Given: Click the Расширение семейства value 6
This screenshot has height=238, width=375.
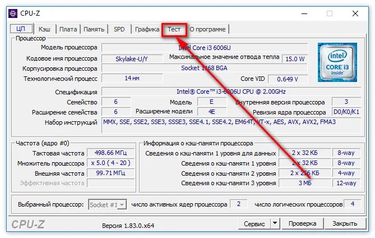Looking at the screenshot, I should tap(116, 112).
